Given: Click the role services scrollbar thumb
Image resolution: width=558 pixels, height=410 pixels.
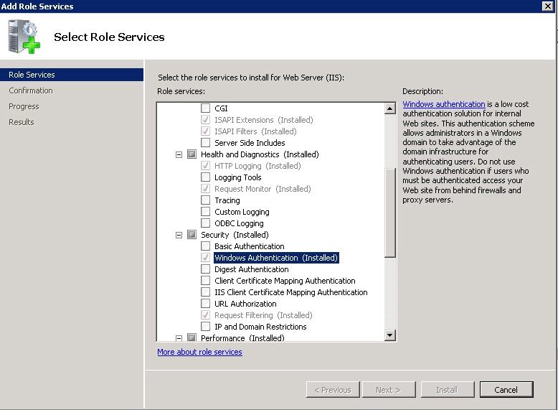Looking at the screenshot, I should [390, 212].
